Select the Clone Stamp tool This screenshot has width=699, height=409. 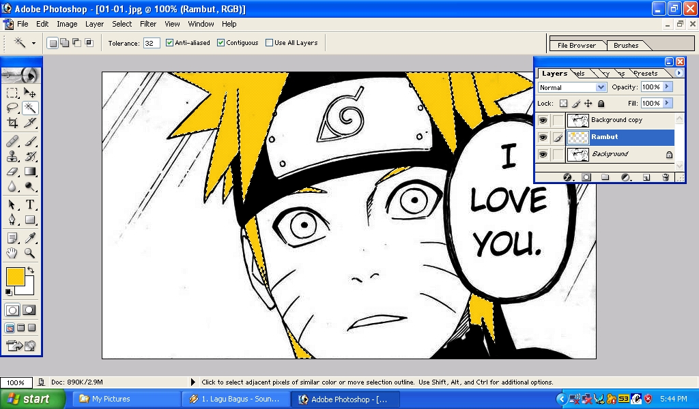click(12, 156)
